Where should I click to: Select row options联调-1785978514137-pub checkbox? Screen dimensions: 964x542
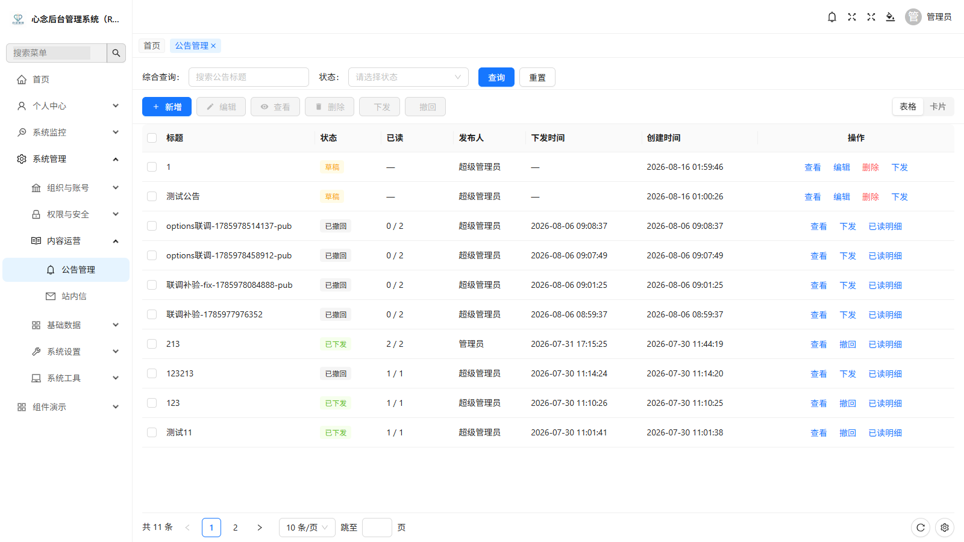(152, 226)
